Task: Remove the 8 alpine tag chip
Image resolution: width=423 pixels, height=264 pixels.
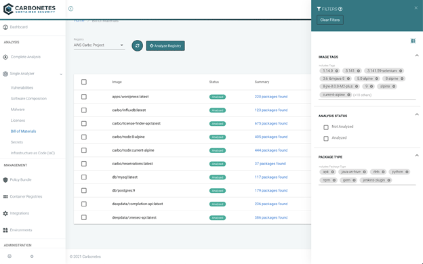Action: [x=402, y=79]
